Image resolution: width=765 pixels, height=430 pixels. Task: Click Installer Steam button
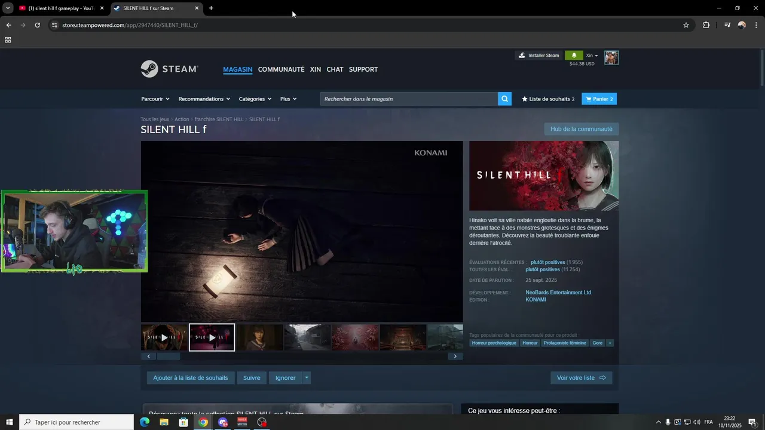coord(538,56)
